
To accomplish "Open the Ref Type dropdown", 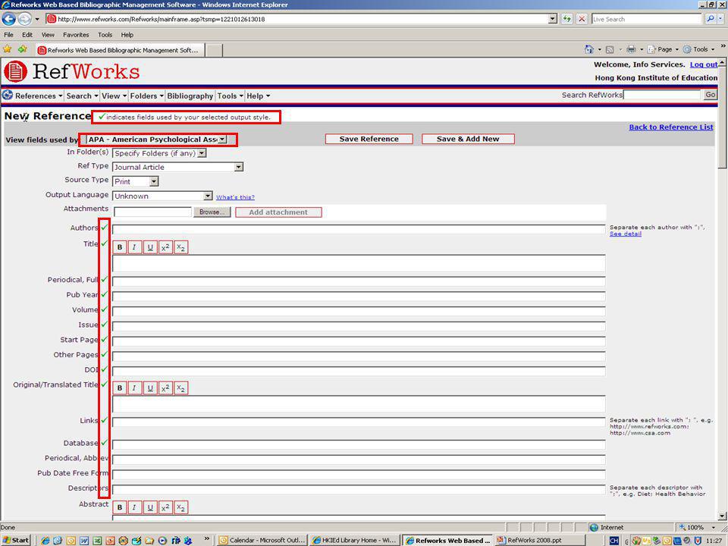I will [x=239, y=167].
